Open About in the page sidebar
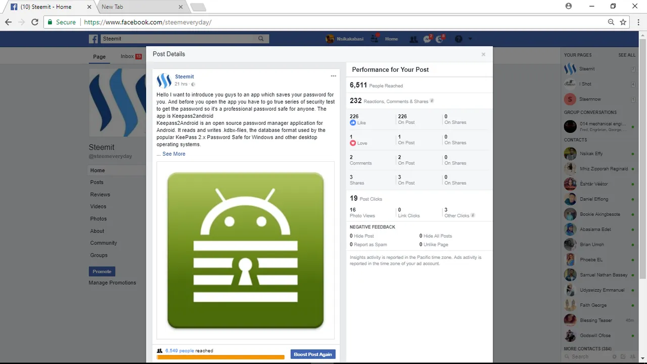The height and width of the screenshot is (364, 647). (x=97, y=231)
